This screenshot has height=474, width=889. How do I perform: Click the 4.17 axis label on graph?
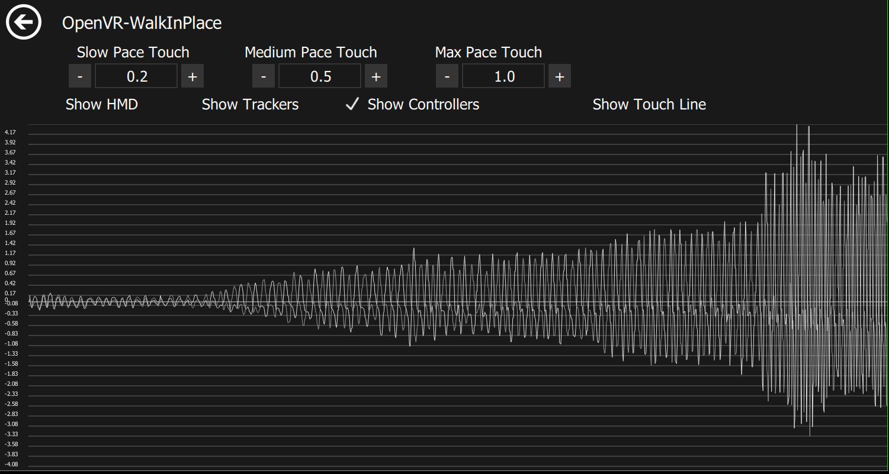point(10,133)
